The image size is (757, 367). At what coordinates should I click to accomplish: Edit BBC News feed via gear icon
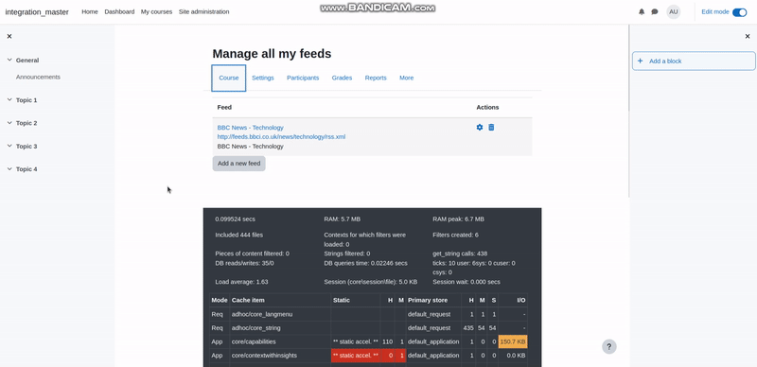coord(480,128)
